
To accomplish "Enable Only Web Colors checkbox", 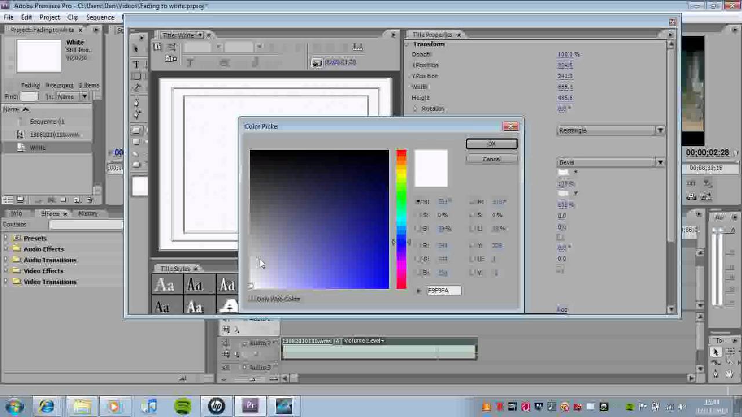I will [252, 299].
